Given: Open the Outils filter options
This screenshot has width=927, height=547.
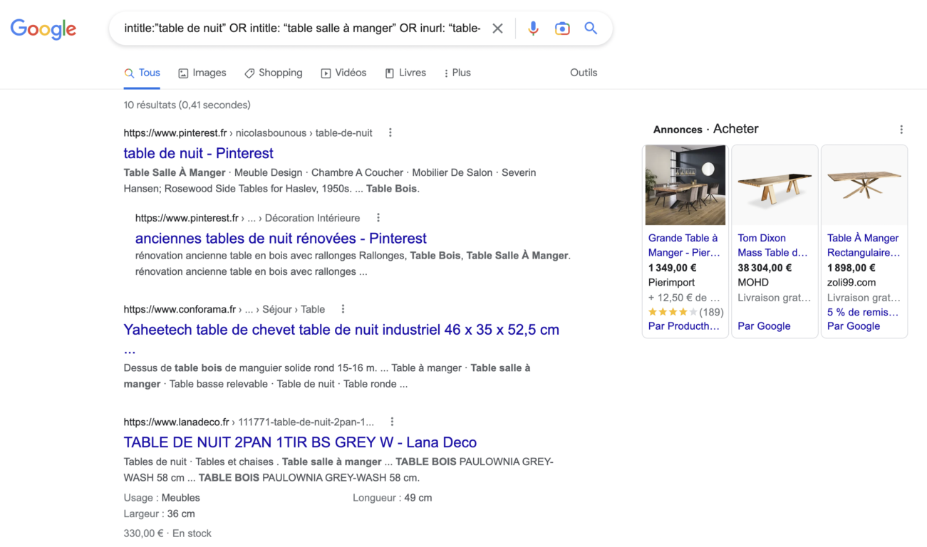Looking at the screenshot, I should pyautogui.click(x=583, y=72).
